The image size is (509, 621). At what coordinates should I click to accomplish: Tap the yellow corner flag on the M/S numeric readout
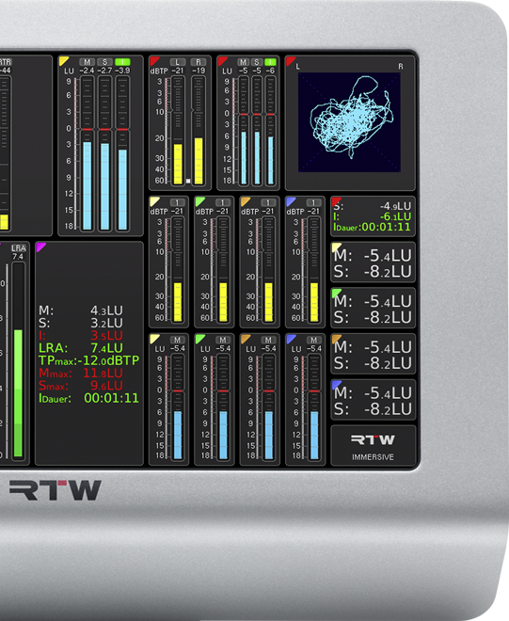[x=335, y=247]
